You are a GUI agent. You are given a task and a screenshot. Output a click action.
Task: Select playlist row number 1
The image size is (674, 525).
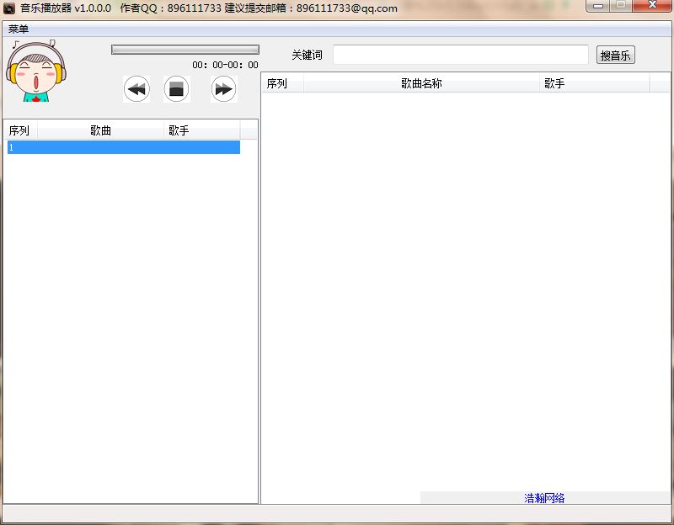point(123,147)
